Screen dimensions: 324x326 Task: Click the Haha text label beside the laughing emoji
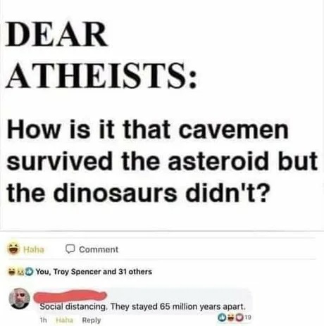coord(34,249)
